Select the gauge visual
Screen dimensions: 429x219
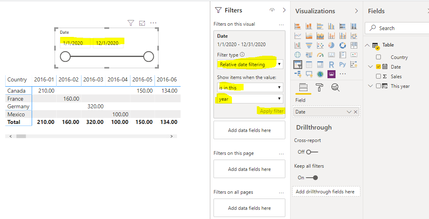coord(320,55)
